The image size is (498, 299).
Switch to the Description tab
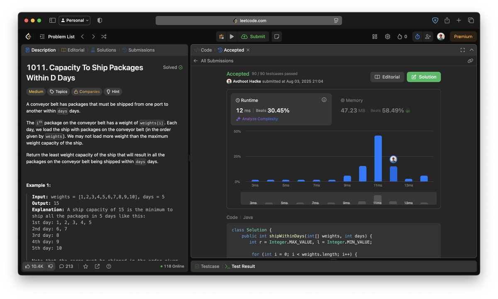(x=41, y=50)
